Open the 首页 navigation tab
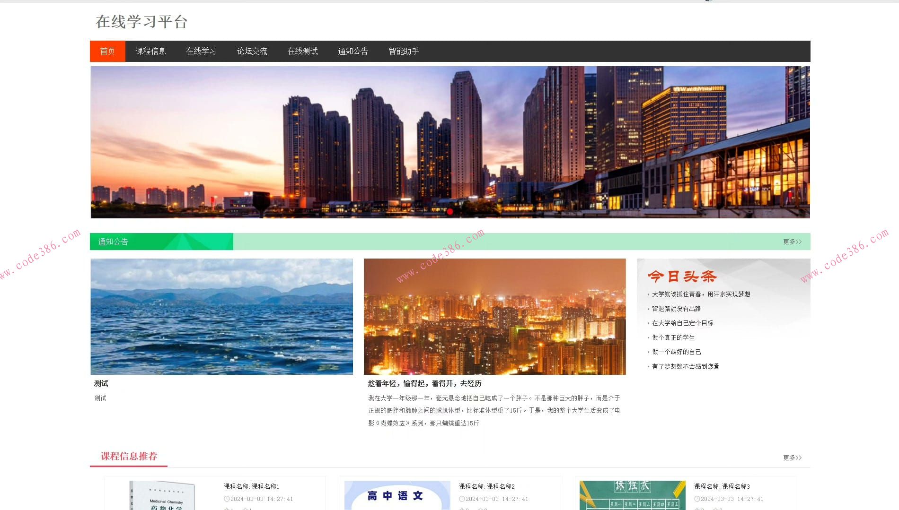 (107, 51)
